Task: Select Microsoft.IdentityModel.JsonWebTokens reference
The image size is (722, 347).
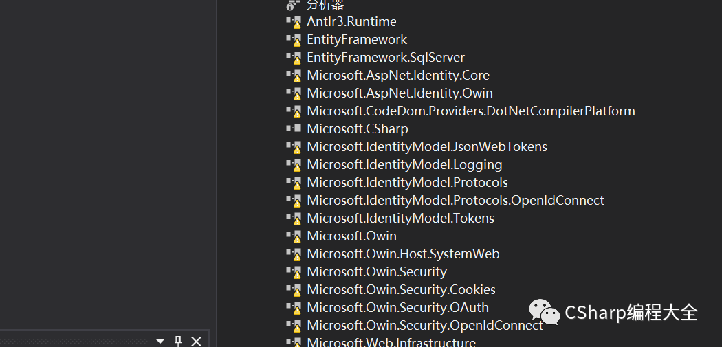Action: tap(427, 147)
